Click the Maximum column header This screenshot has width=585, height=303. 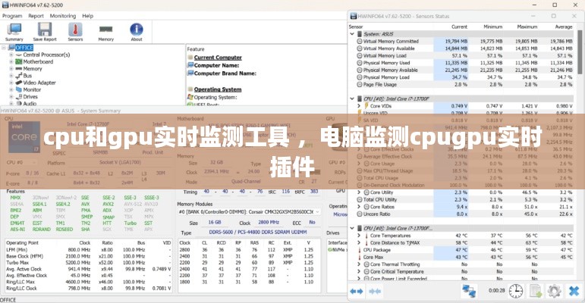527,27
